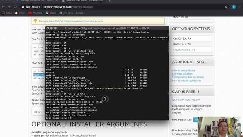Click the terminal title bar folder icon

point(66,29)
